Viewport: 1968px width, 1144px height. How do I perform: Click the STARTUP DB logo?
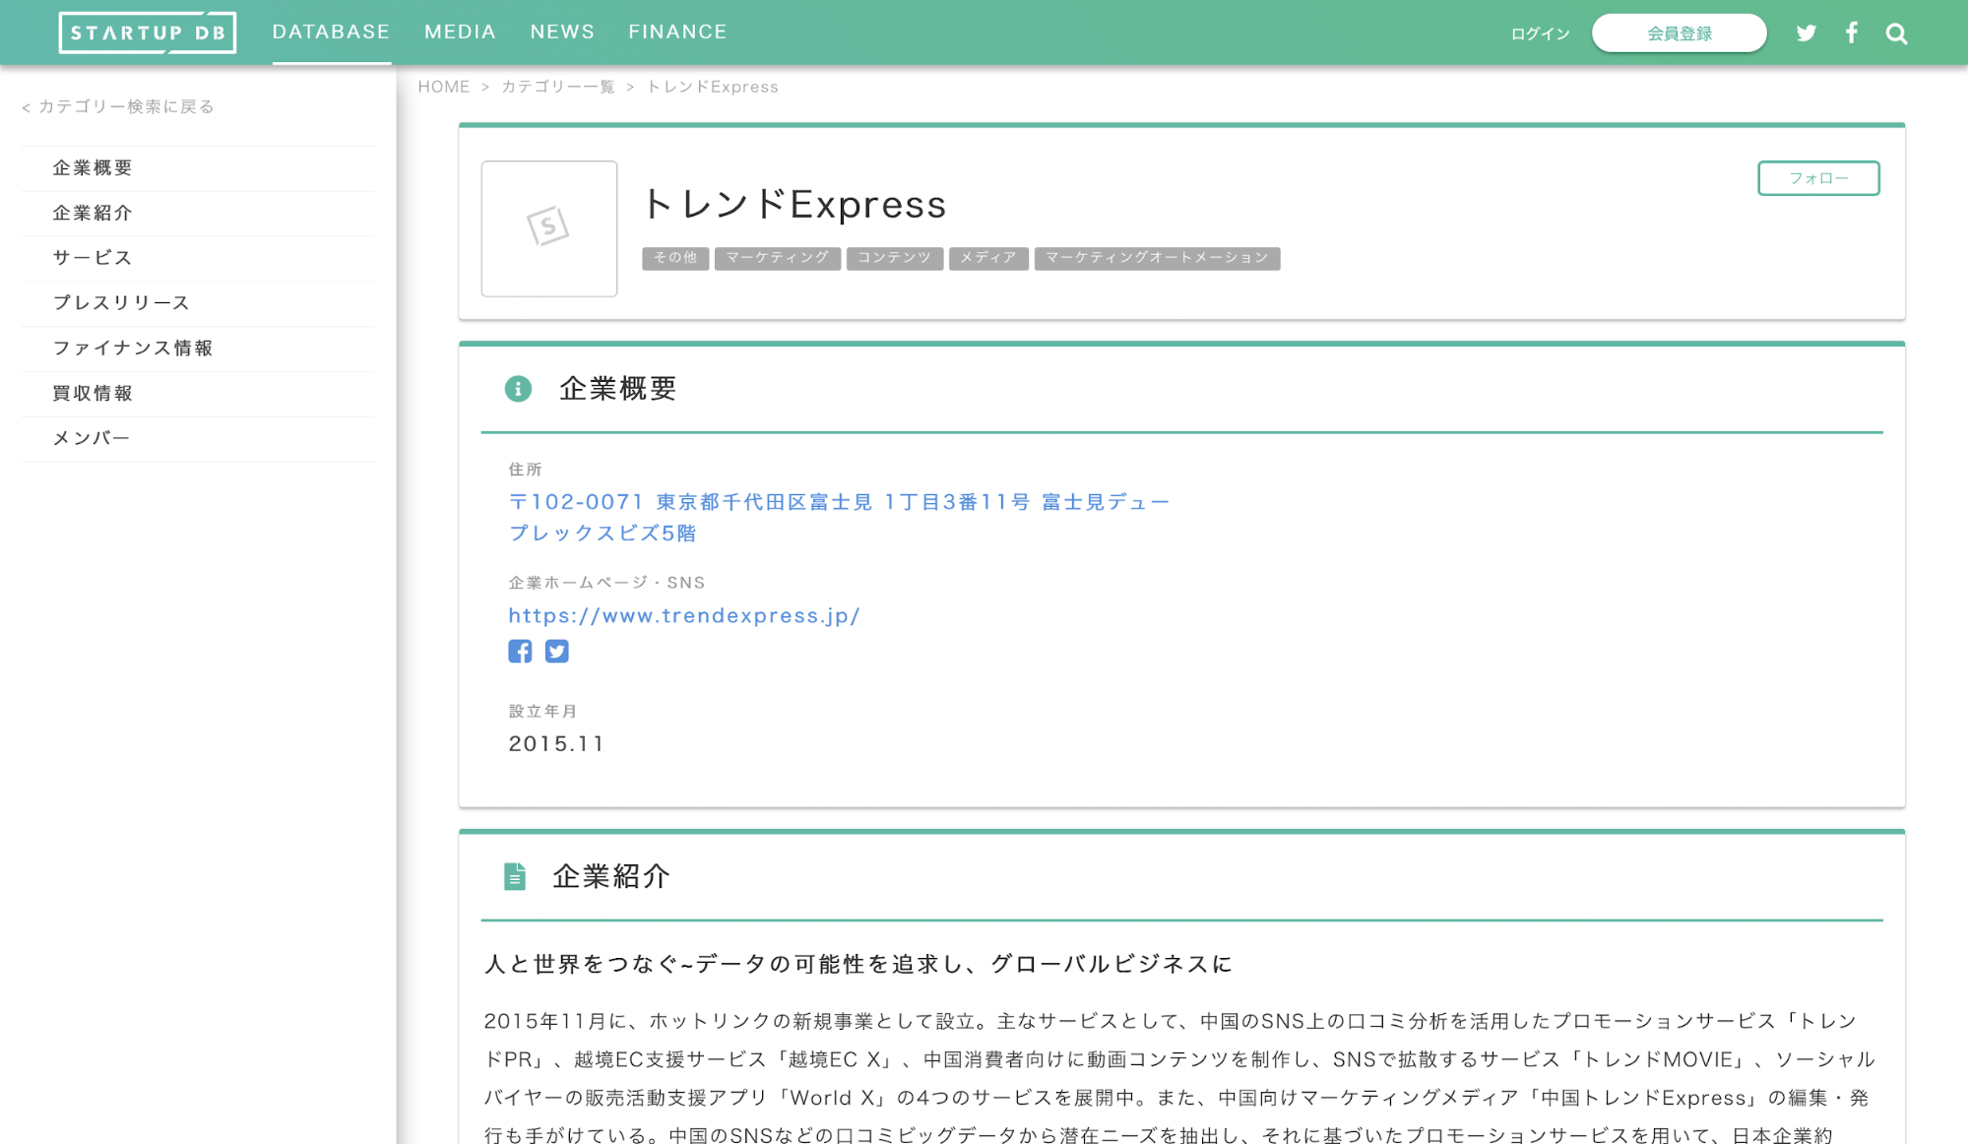click(148, 31)
